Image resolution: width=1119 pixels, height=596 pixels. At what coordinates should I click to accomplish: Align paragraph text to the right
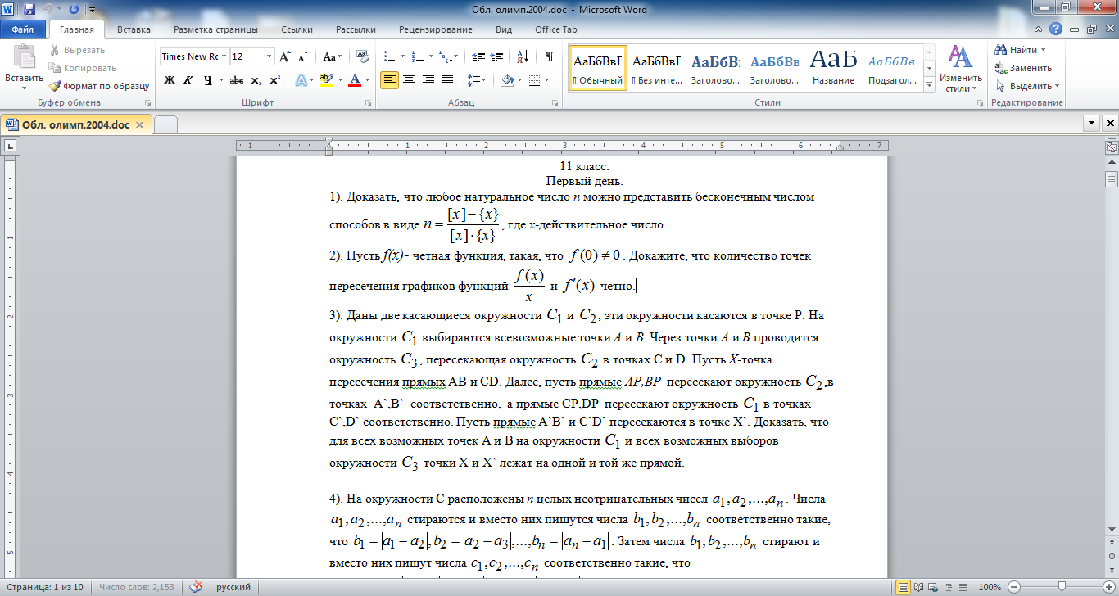pos(427,80)
